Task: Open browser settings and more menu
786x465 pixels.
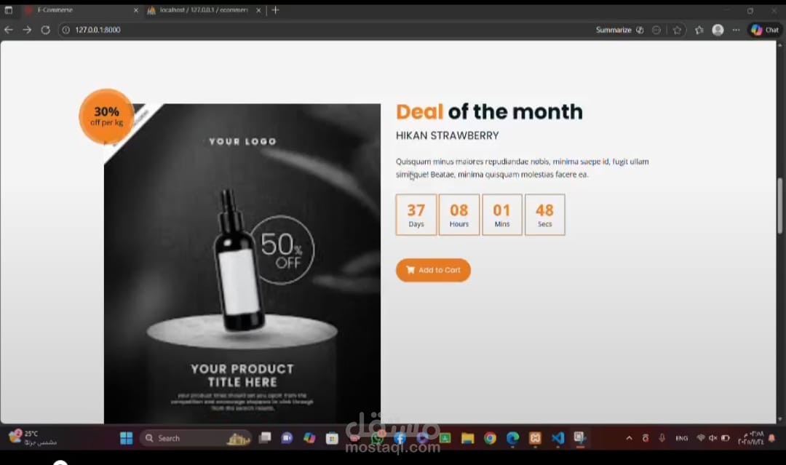Action: 736,30
